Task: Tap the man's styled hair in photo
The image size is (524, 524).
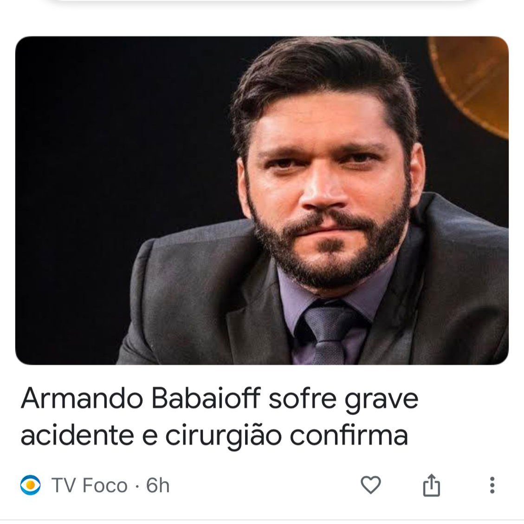Action: tap(321, 77)
